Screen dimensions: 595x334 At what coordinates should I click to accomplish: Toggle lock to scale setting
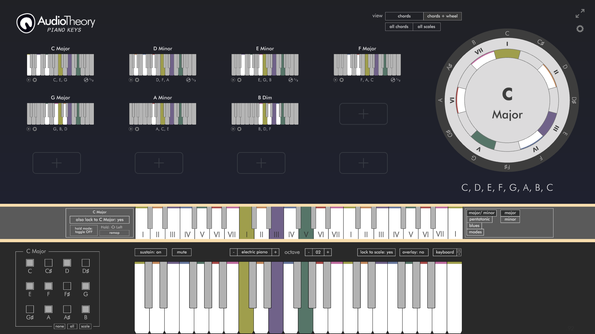[x=376, y=252]
